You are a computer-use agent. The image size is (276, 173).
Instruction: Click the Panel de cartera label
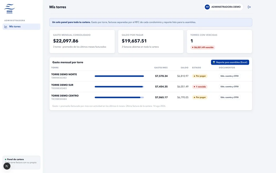tap(15, 159)
